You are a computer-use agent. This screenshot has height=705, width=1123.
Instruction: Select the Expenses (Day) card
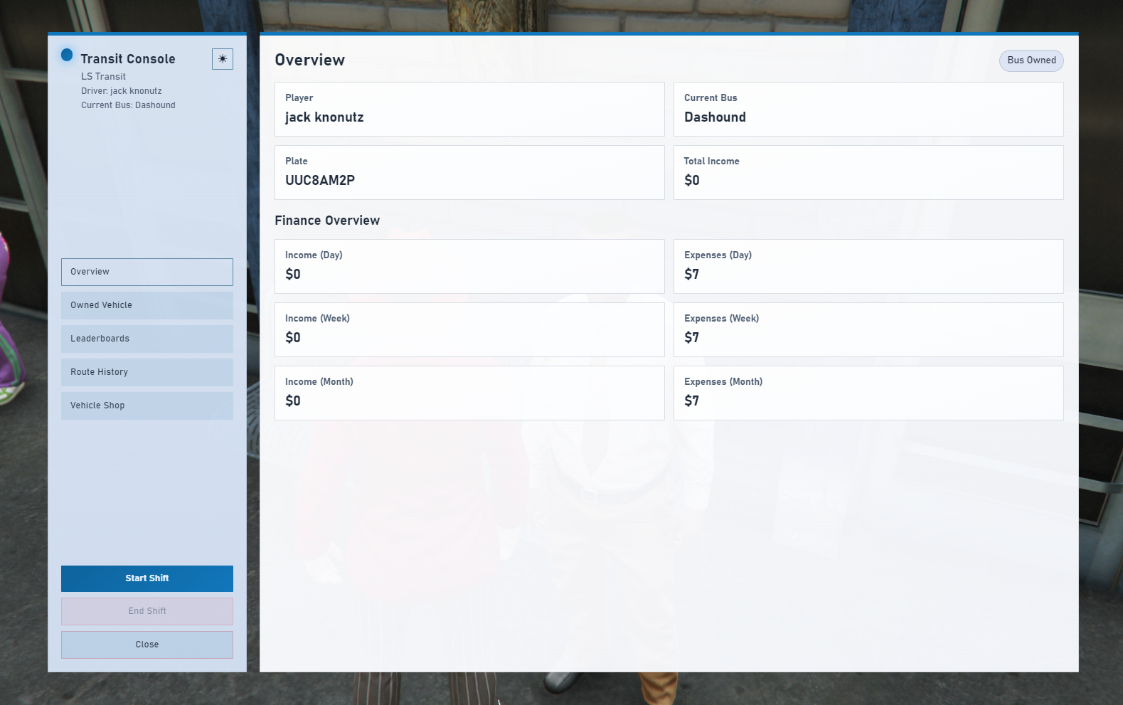point(868,266)
